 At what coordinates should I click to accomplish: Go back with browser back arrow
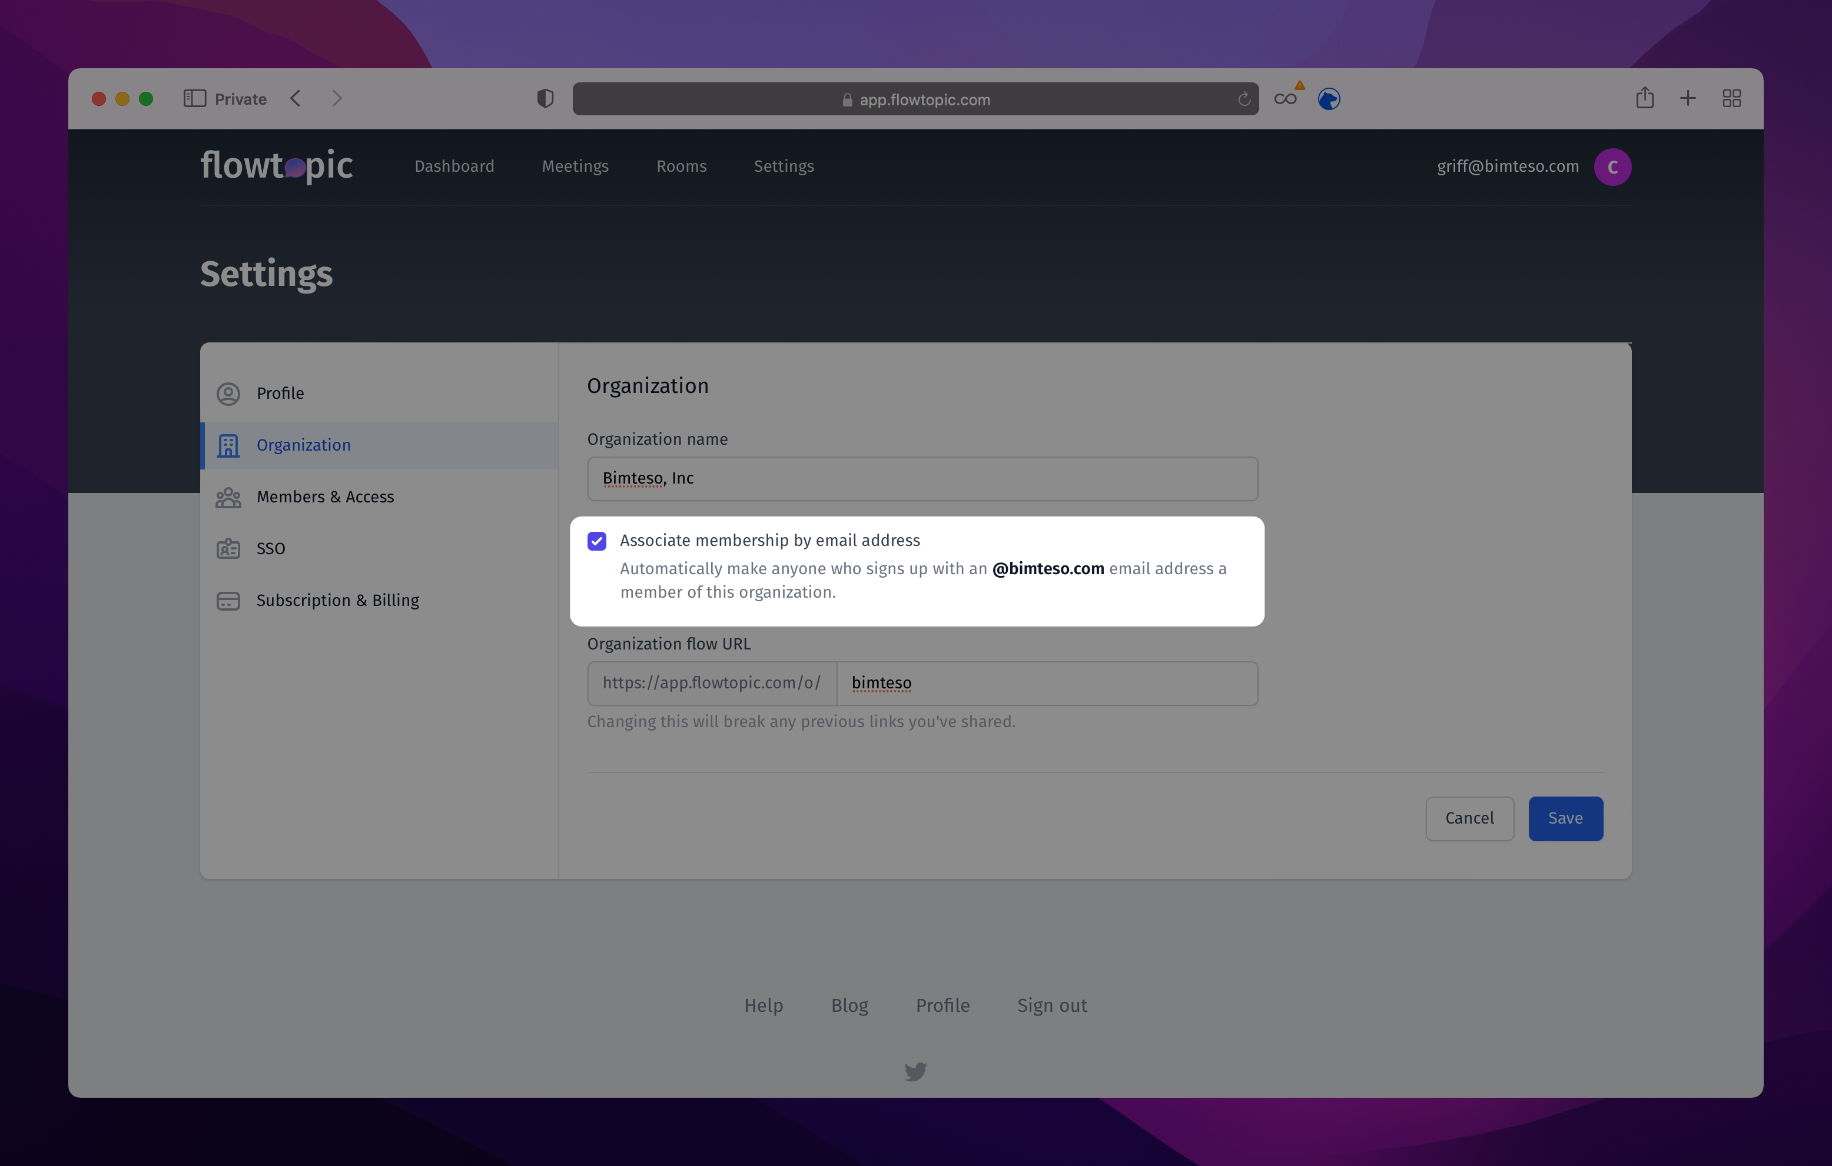[x=296, y=99]
